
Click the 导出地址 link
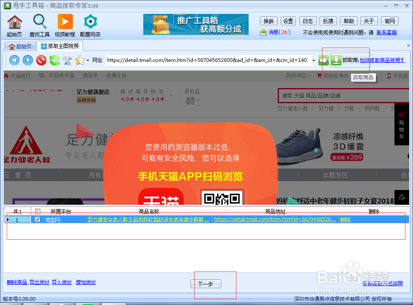[39, 282]
